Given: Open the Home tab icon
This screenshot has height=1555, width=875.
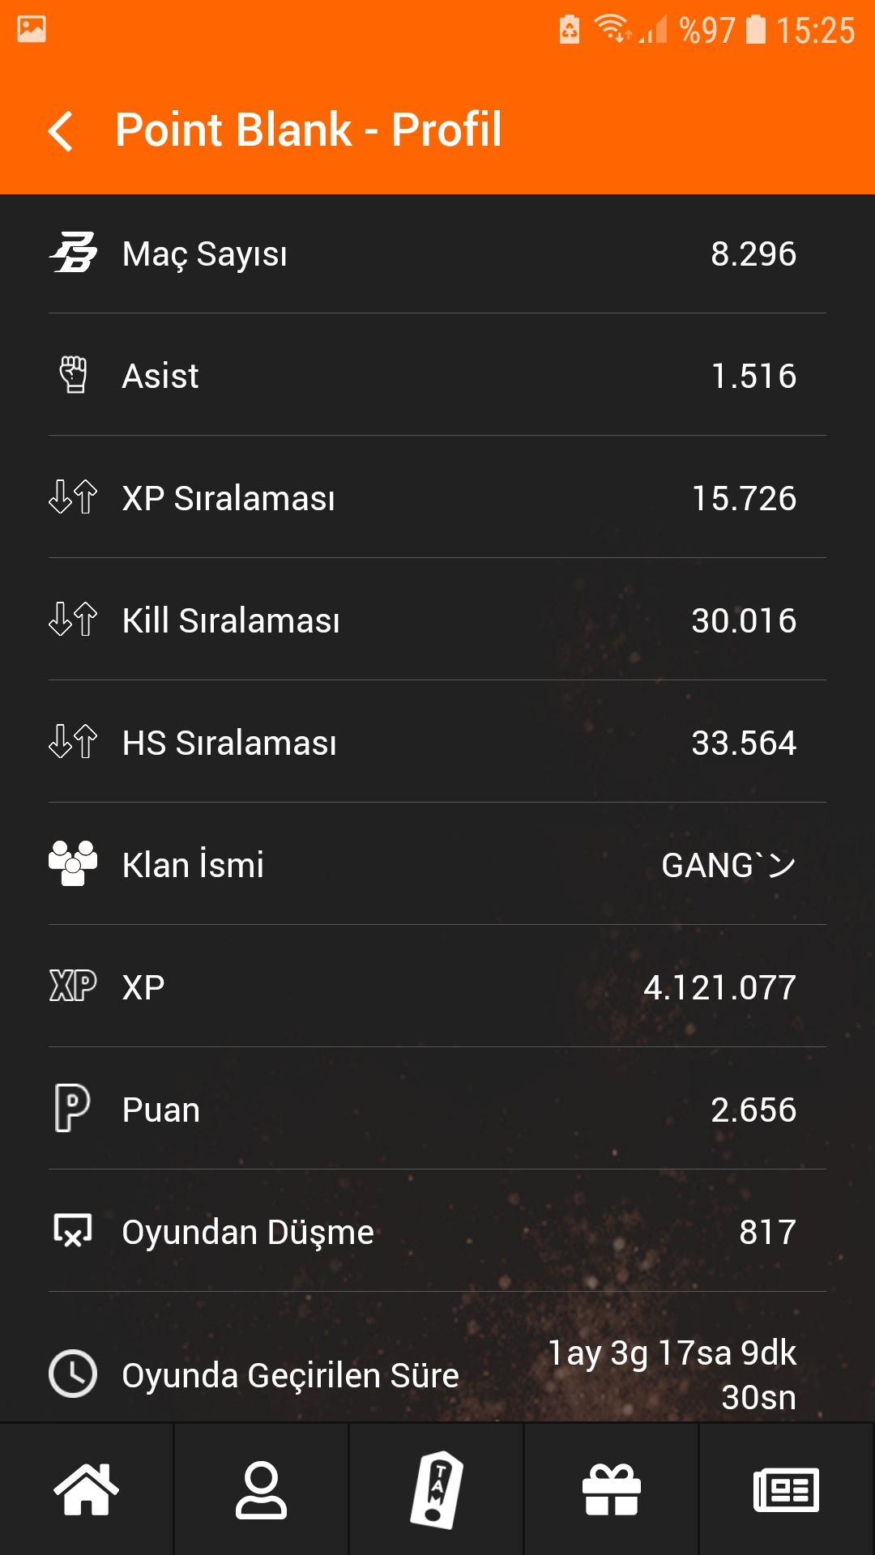Looking at the screenshot, I should (87, 1489).
